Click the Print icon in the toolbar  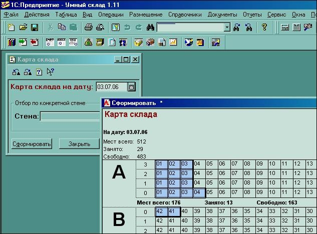click(x=89, y=27)
